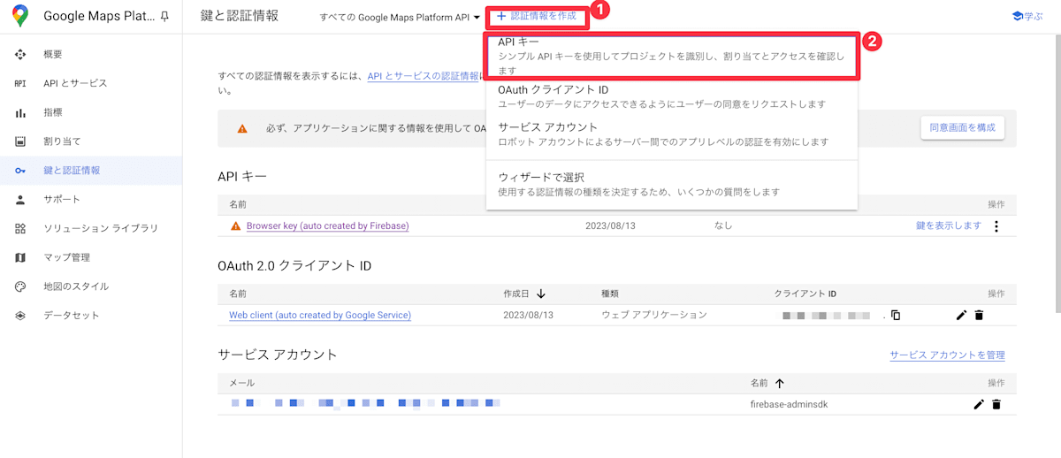Click ウェブ アプリケーション type cell
Viewport: 1061px width, 458px height.
click(x=654, y=315)
